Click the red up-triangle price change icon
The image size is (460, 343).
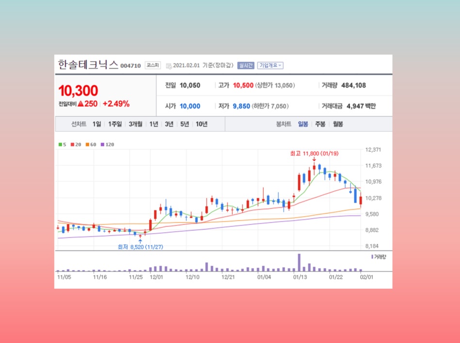click(x=80, y=104)
